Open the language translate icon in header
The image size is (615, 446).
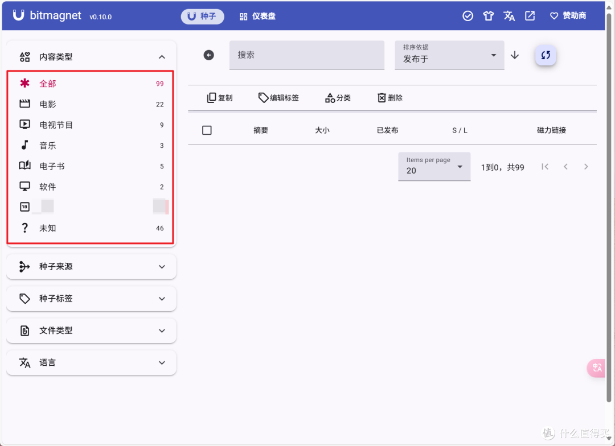[x=509, y=16]
